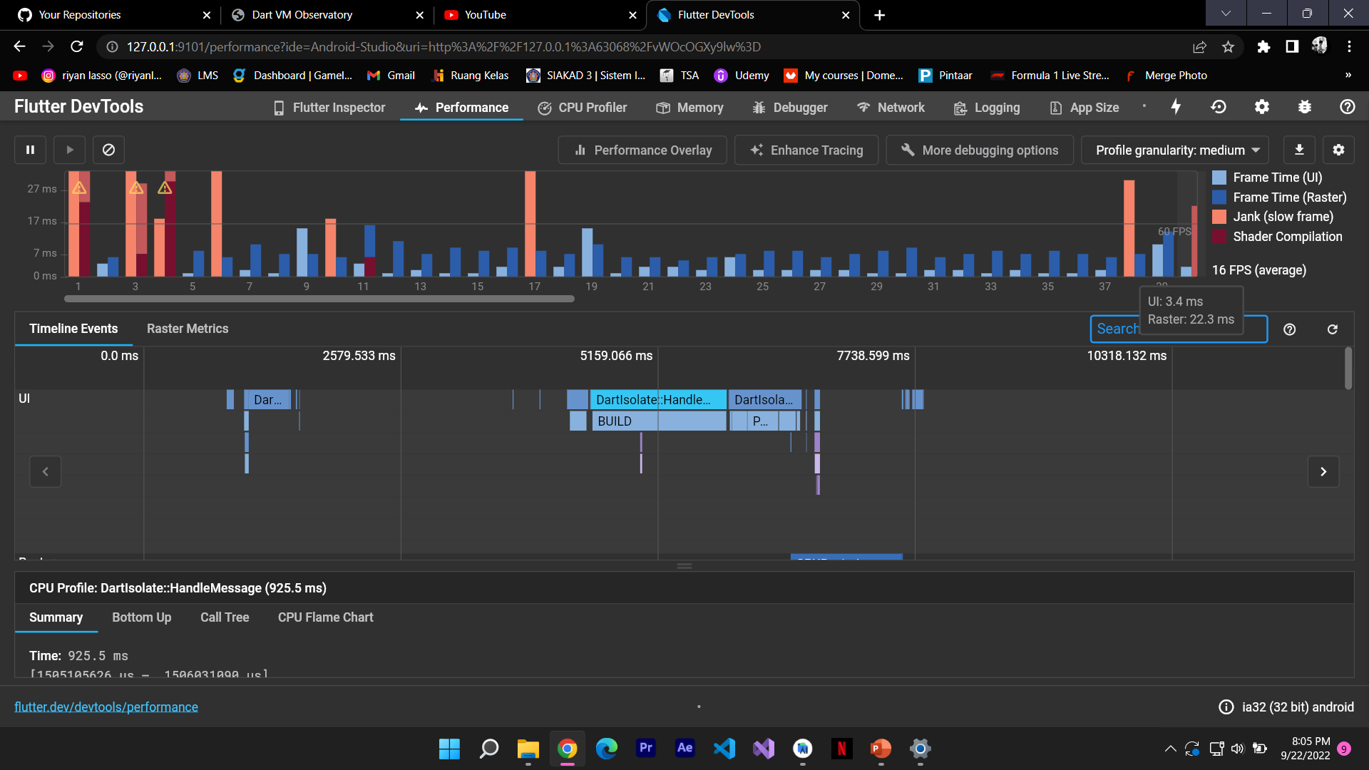Switch to the Logging tab
Image resolution: width=1369 pixels, height=770 pixels.
tap(987, 108)
